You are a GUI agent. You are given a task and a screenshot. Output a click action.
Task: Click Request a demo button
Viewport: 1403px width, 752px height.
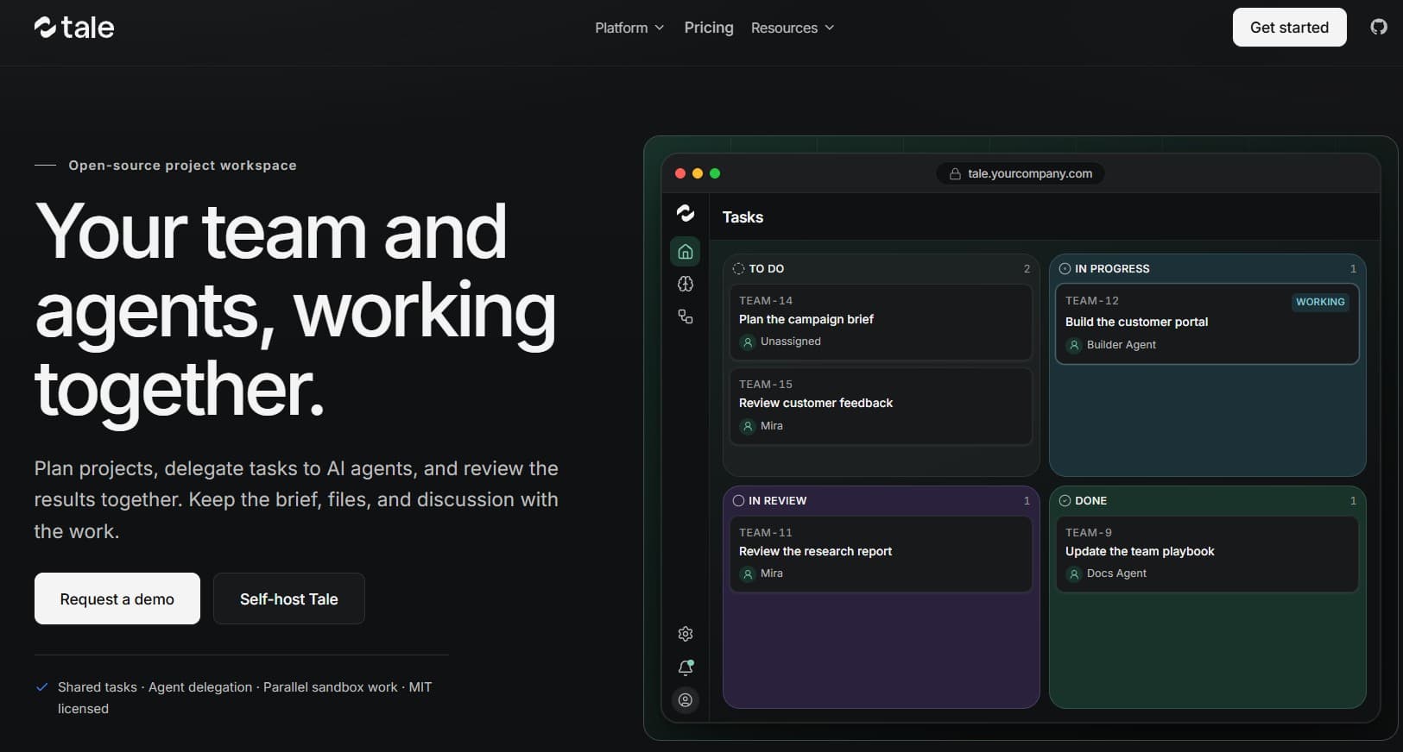[117, 598]
